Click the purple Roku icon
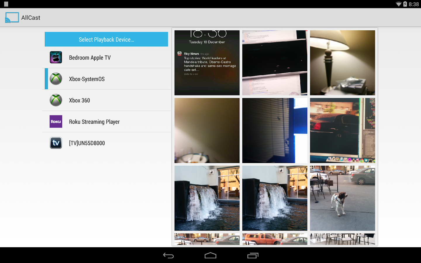The width and height of the screenshot is (421, 263). click(x=56, y=122)
